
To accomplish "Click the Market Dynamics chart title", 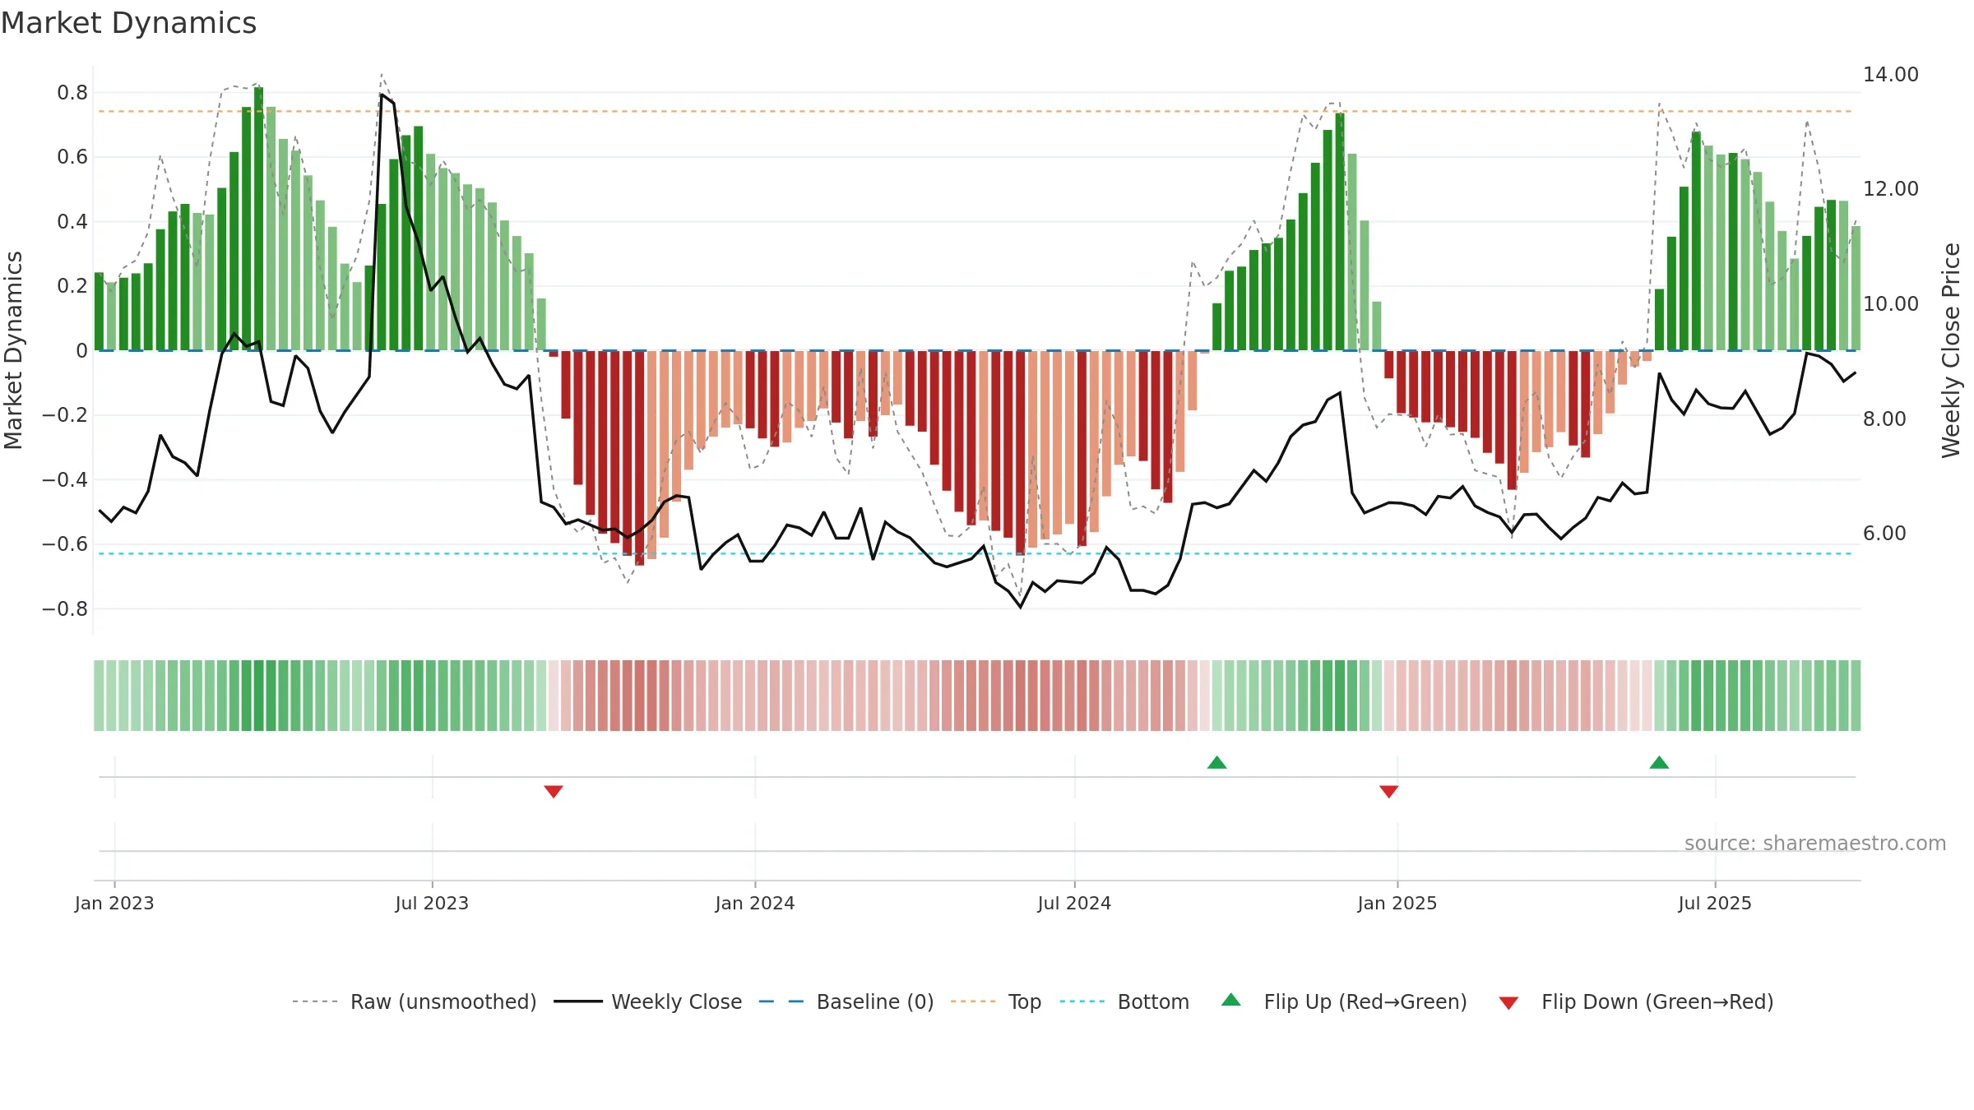I will tap(128, 23).
